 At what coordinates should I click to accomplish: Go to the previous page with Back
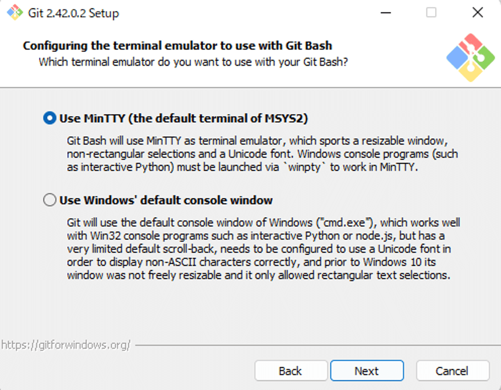pos(291,371)
